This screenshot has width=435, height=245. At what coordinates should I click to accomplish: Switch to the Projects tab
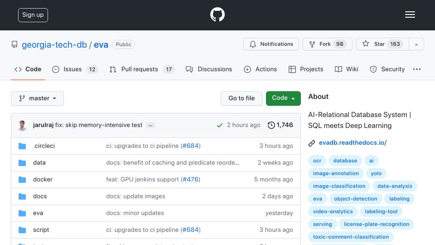tap(306, 69)
